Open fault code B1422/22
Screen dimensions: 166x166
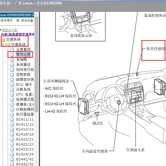[25, 144]
